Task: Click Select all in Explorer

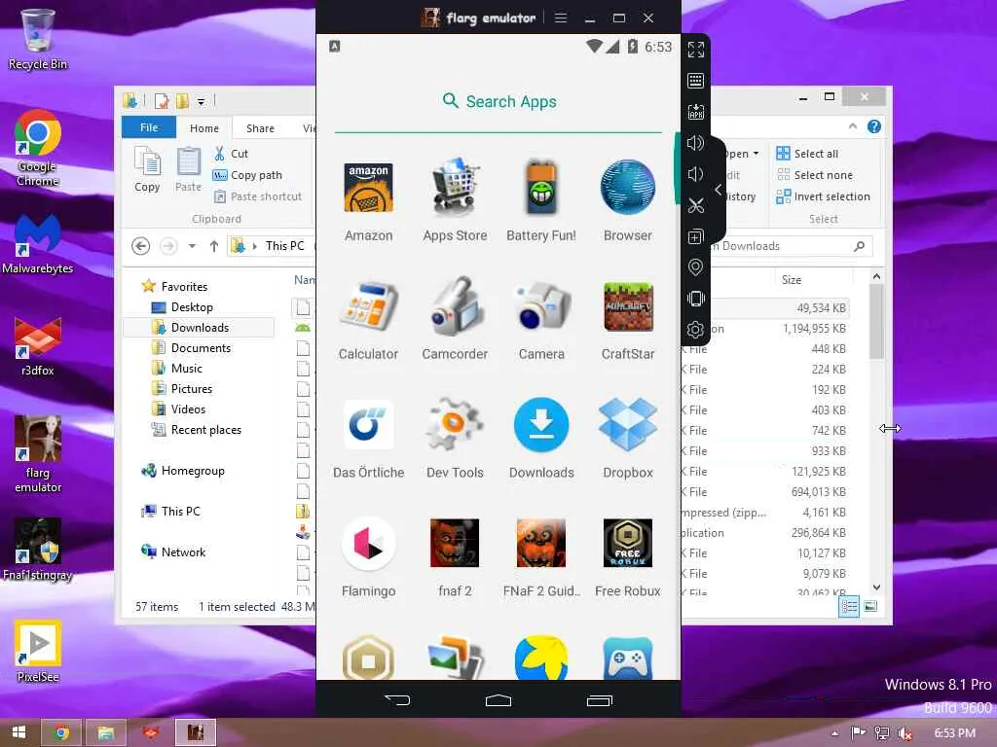Action: coord(807,153)
